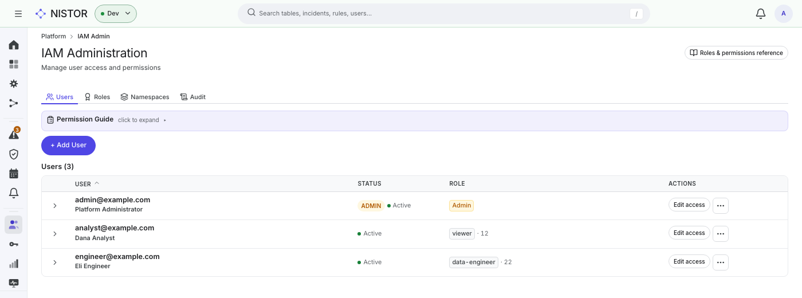Edit access for analyst@example.com
This screenshot has height=298, width=802.
pyautogui.click(x=689, y=233)
